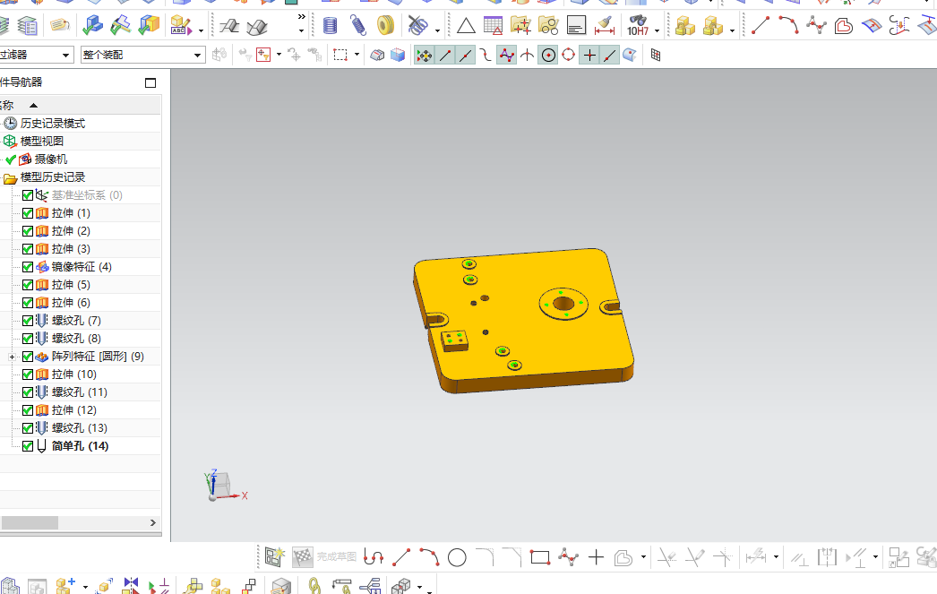Click the rectangle selection tool icon
The image size is (937, 594).
(x=340, y=55)
